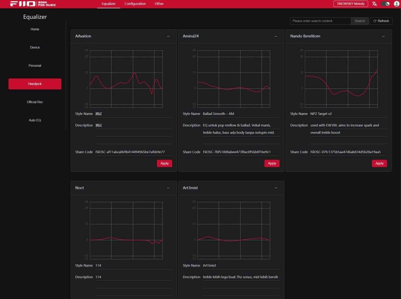Toggle the dark mode switch
401x299 pixels.
point(385,4)
